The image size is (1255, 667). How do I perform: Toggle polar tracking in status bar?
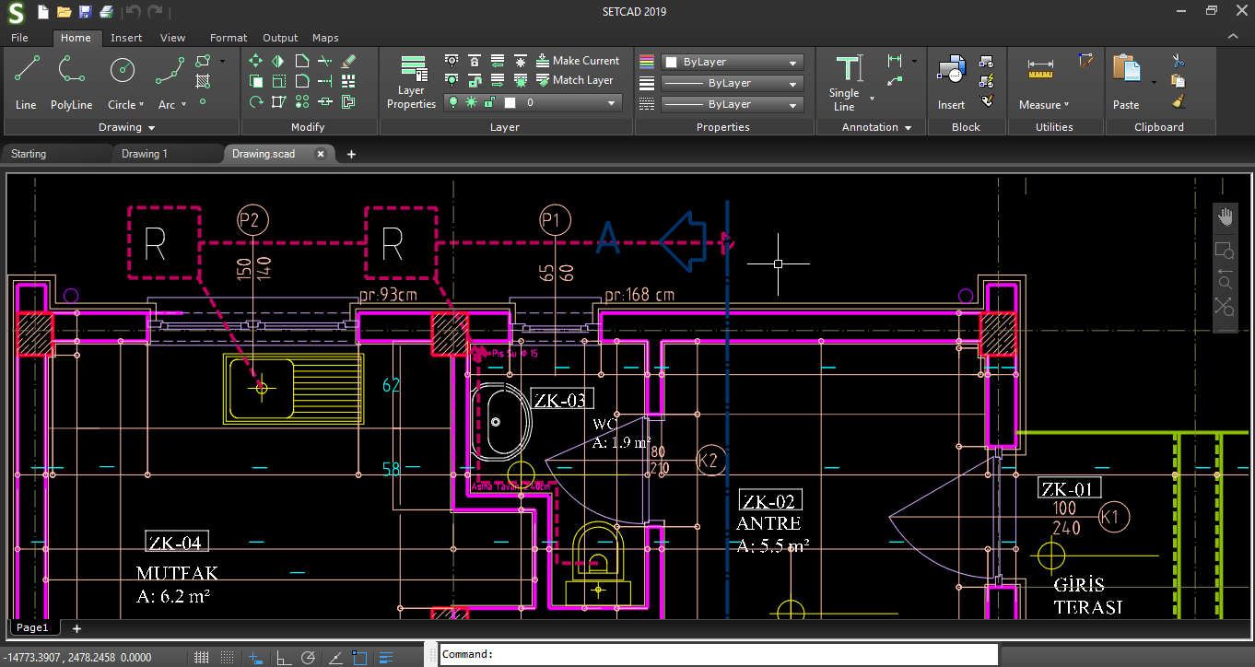click(x=309, y=657)
